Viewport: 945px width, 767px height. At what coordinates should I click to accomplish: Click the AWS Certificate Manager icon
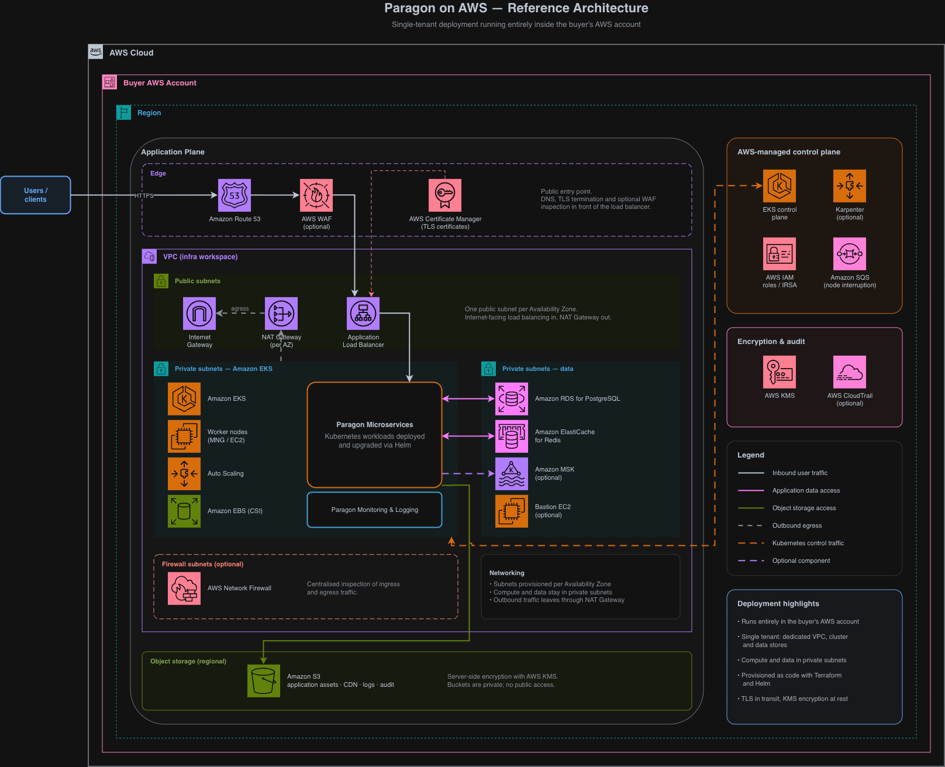(445, 195)
